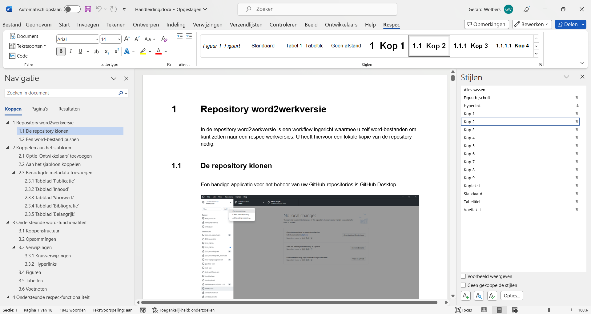Collapse heading 2 Koppelen aan het sjabloon
Viewport: 591px width, 314px height.
[8, 147]
